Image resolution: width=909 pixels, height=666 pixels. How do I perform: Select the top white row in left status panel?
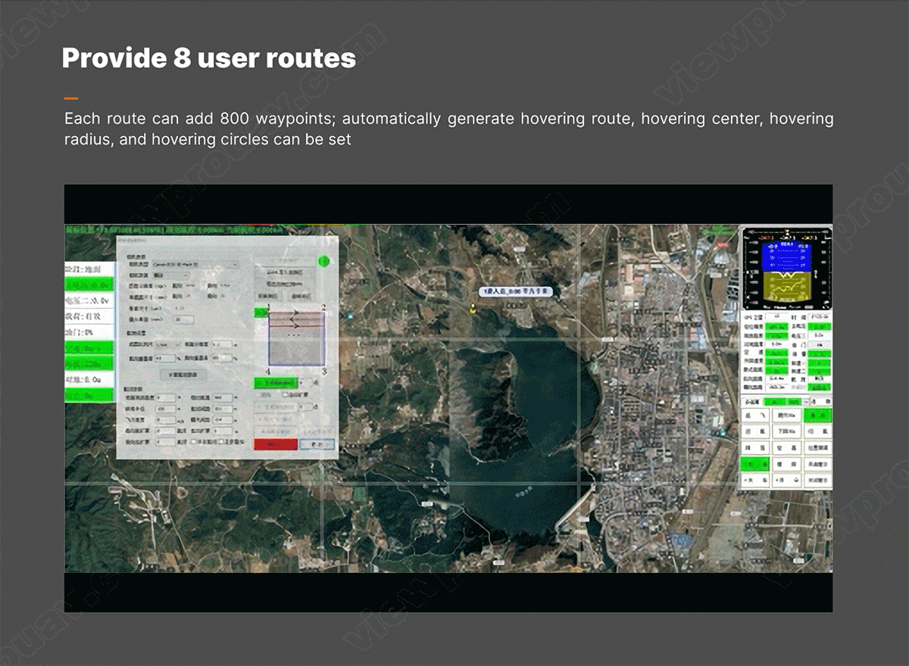pyautogui.click(x=89, y=268)
